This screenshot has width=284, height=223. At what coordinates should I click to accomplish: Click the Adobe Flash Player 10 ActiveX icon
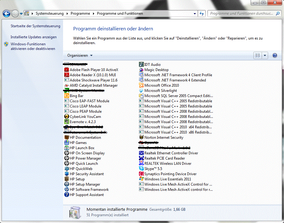coord(67,70)
